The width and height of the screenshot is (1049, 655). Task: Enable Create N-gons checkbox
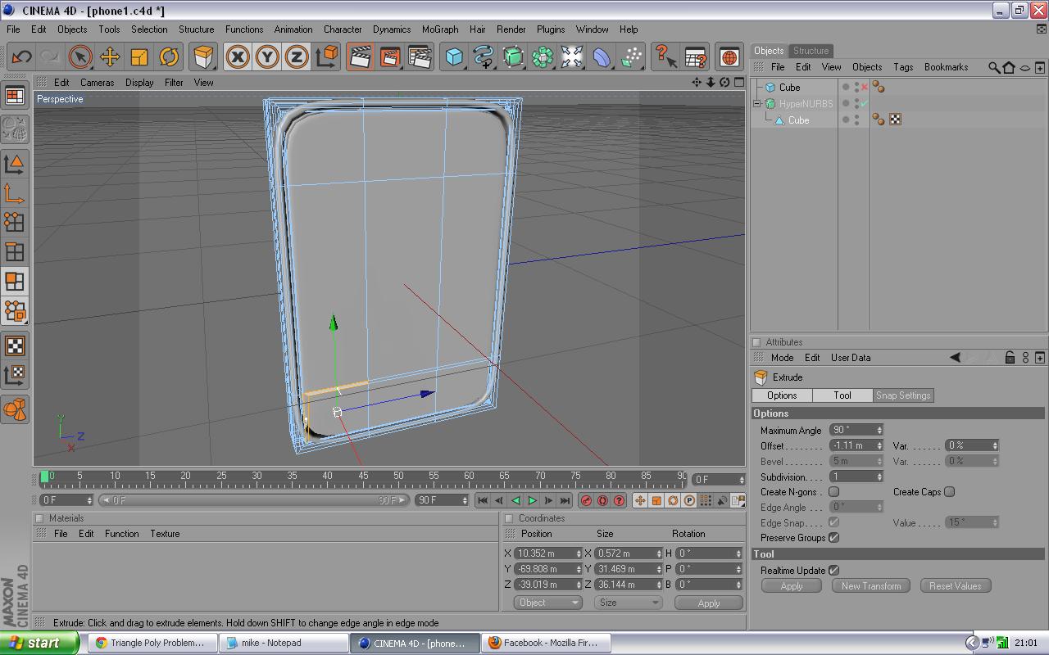coord(833,491)
